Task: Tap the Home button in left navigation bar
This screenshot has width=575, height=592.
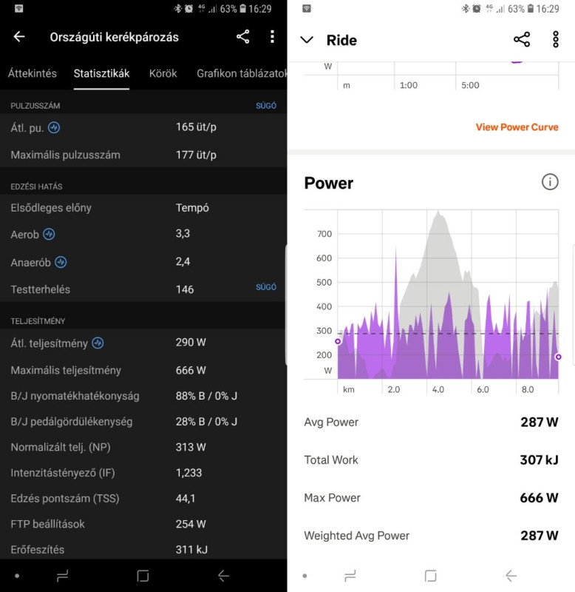Action: [143, 576]
